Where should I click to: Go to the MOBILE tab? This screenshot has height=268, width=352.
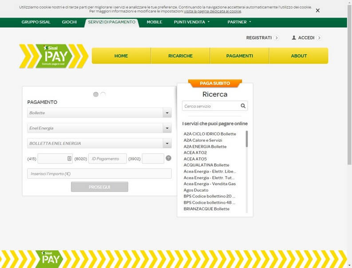click(x=154, y=22)
